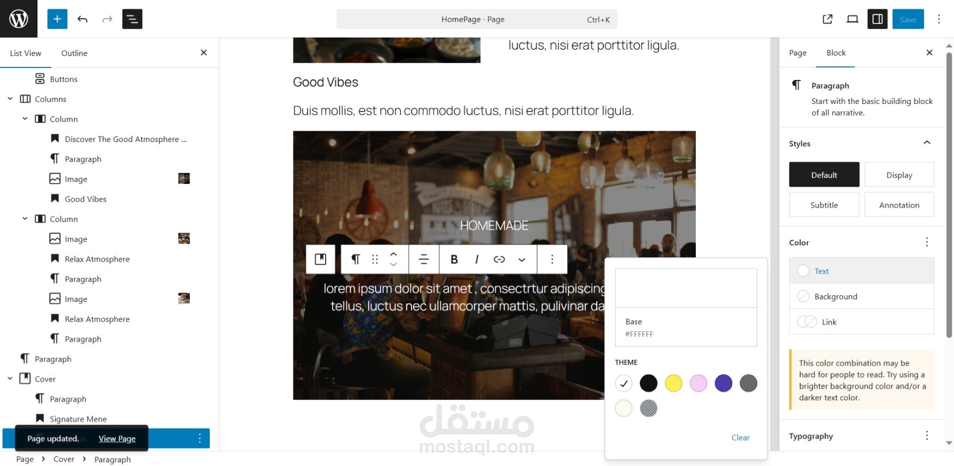
Task: Follow the View Page link
Action: point(117,438)
